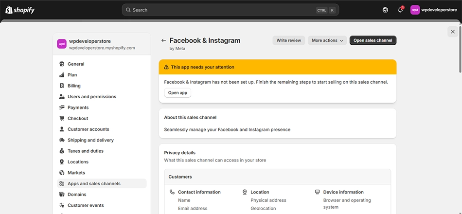Navigate to Payments settings
The height and width of the screenshot is (214, 462).
coord(102,107)
